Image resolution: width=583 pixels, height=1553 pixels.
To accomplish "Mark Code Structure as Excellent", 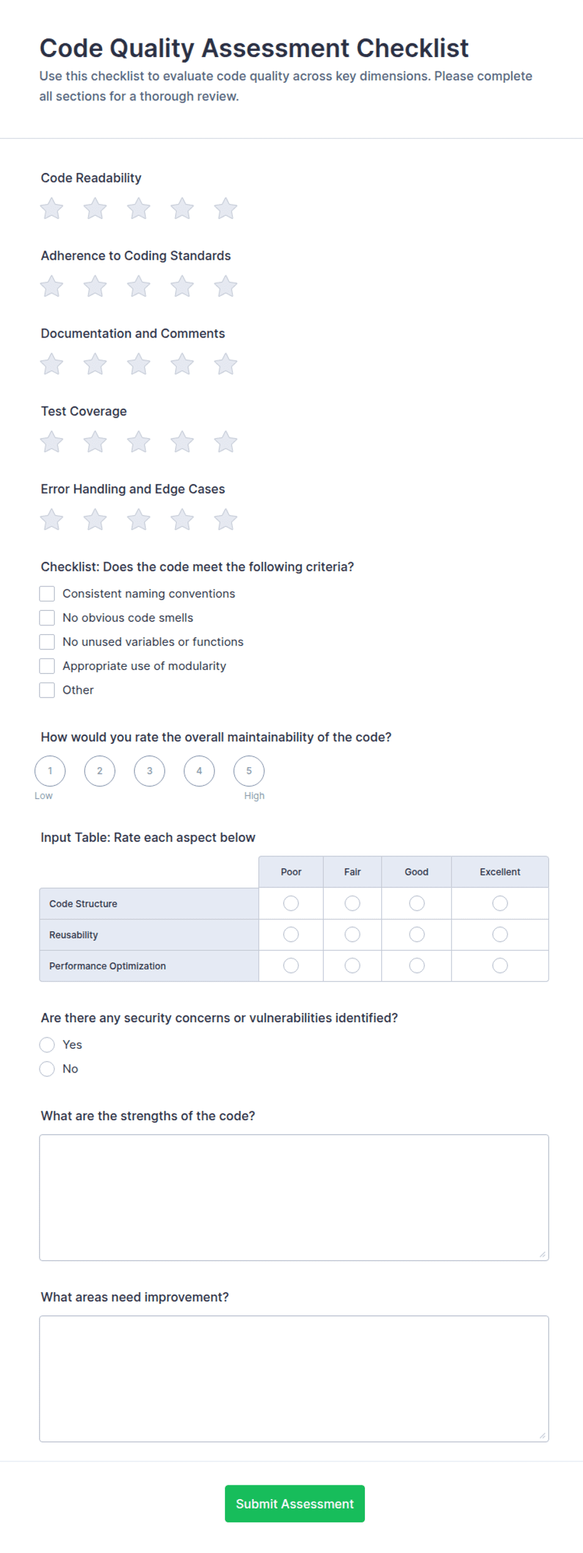I will [500, 903].
